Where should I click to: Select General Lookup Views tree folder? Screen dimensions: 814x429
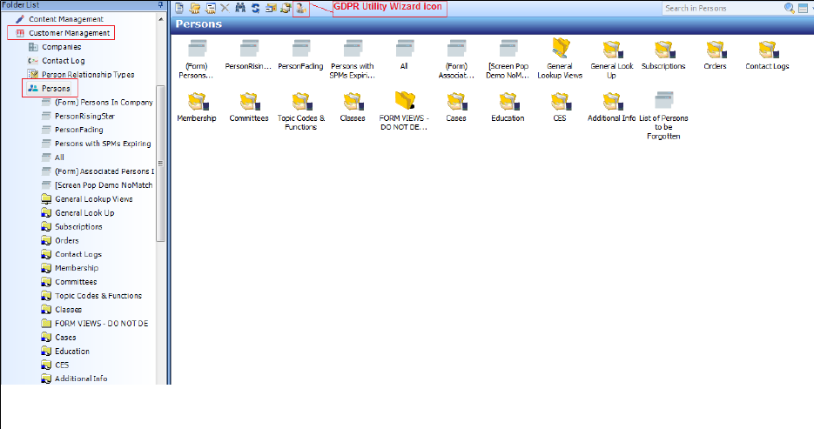coord(93,199)
